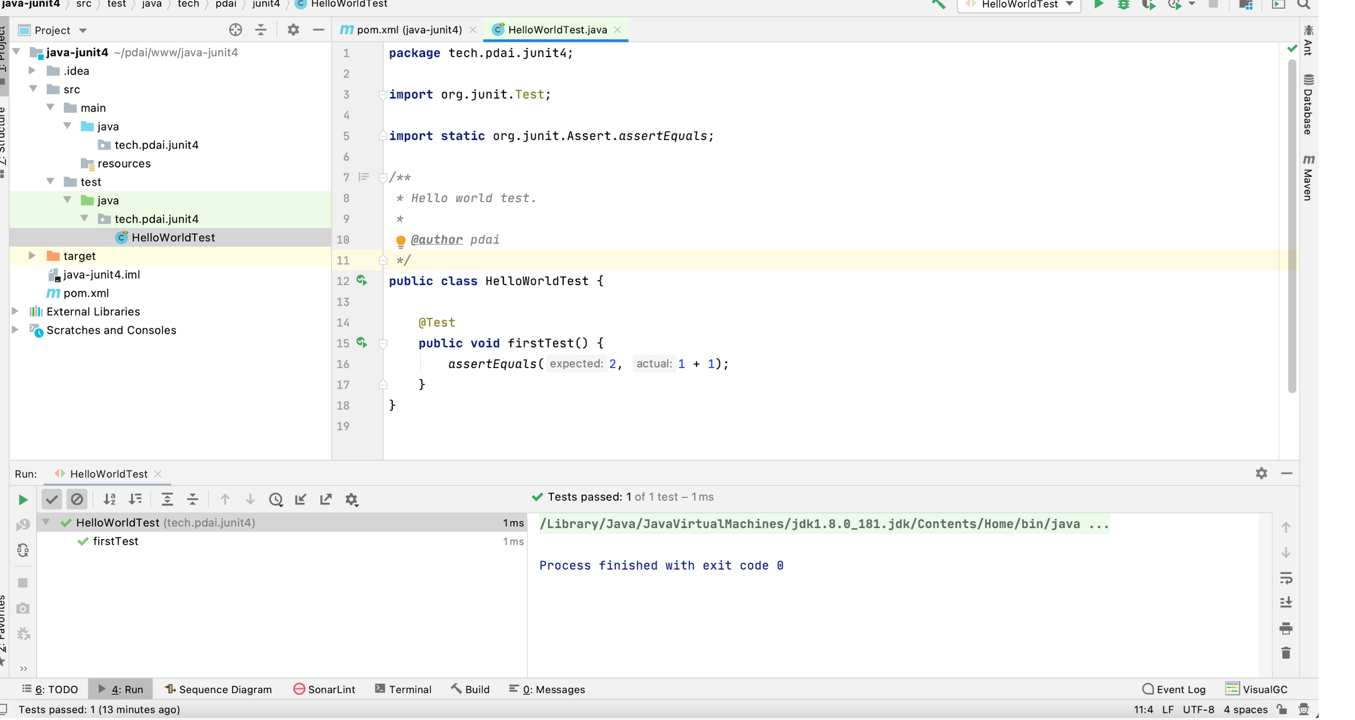Open the Build tool window tab
The width and height of the screenshot is (1355, 720).
tap(470, 689)
